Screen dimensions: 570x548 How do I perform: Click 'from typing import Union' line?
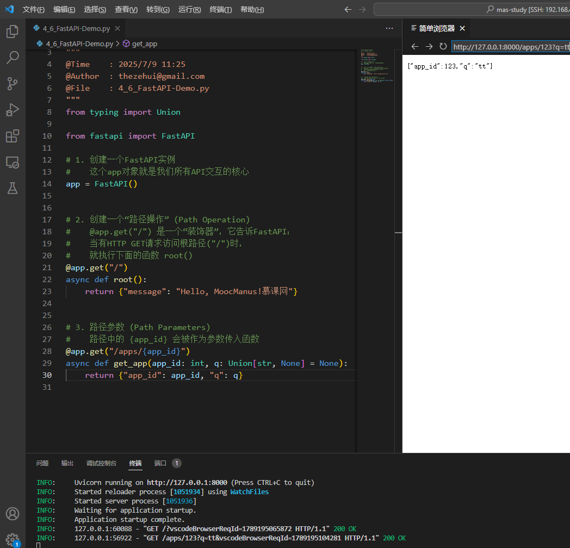tap(123, 112)
